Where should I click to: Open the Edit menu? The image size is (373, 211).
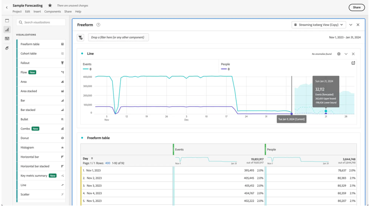pyautogui.click(x=27, y=11)
